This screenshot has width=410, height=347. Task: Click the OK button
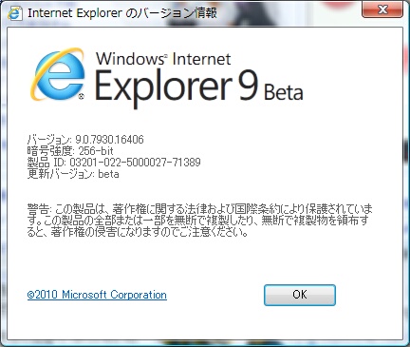300,295
